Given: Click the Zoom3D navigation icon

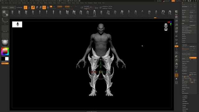Looking at the screenshot, I should (176, 60).
